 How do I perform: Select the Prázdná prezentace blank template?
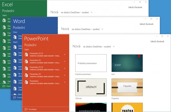91,63
